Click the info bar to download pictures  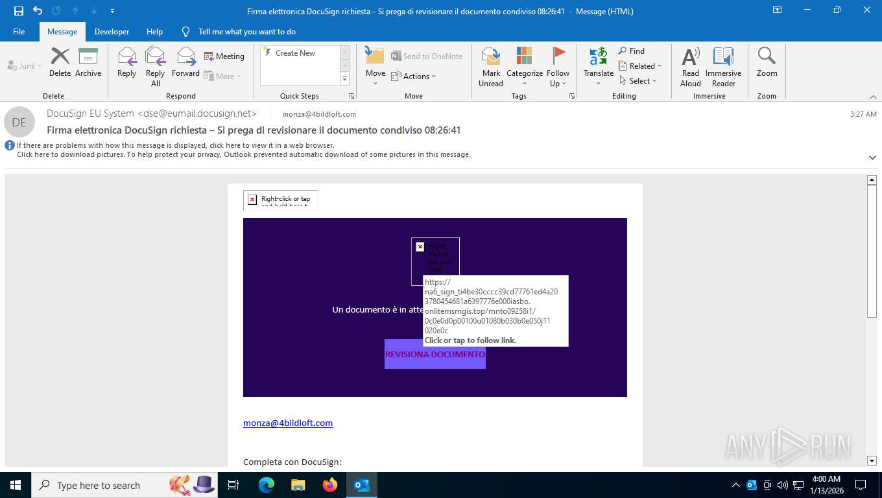pos(244,154)
